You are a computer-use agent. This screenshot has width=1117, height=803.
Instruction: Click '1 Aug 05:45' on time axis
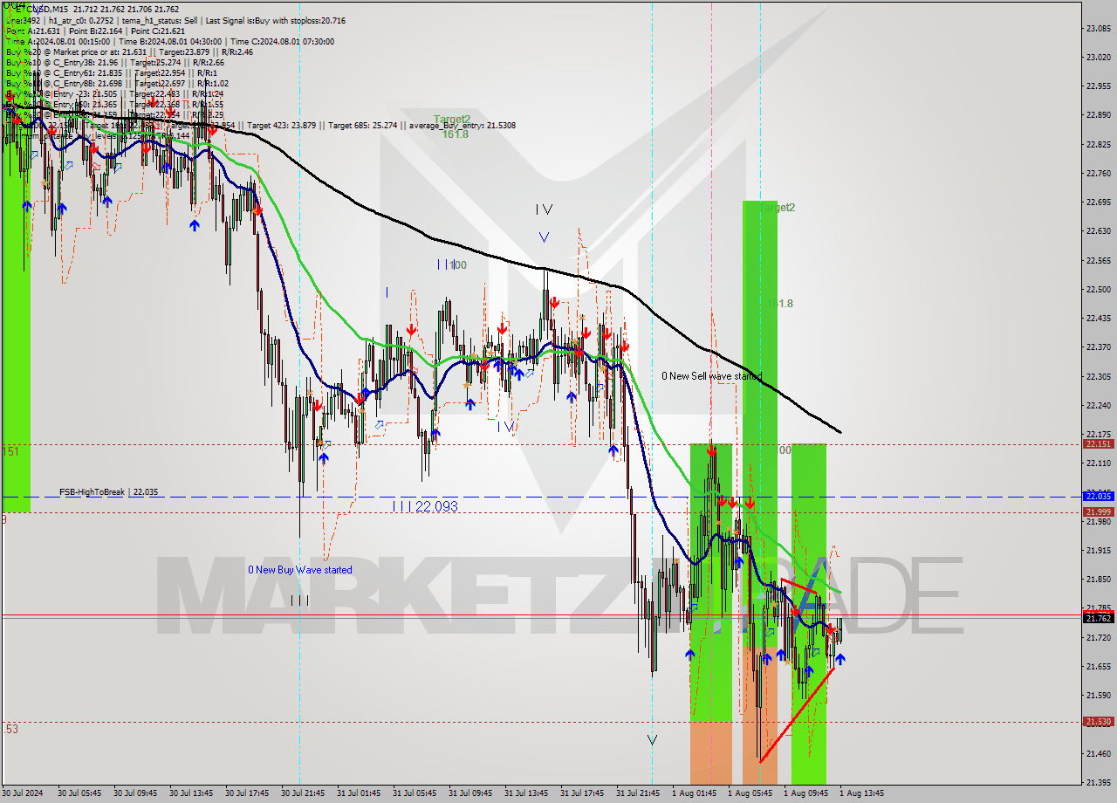pos(750,793)
